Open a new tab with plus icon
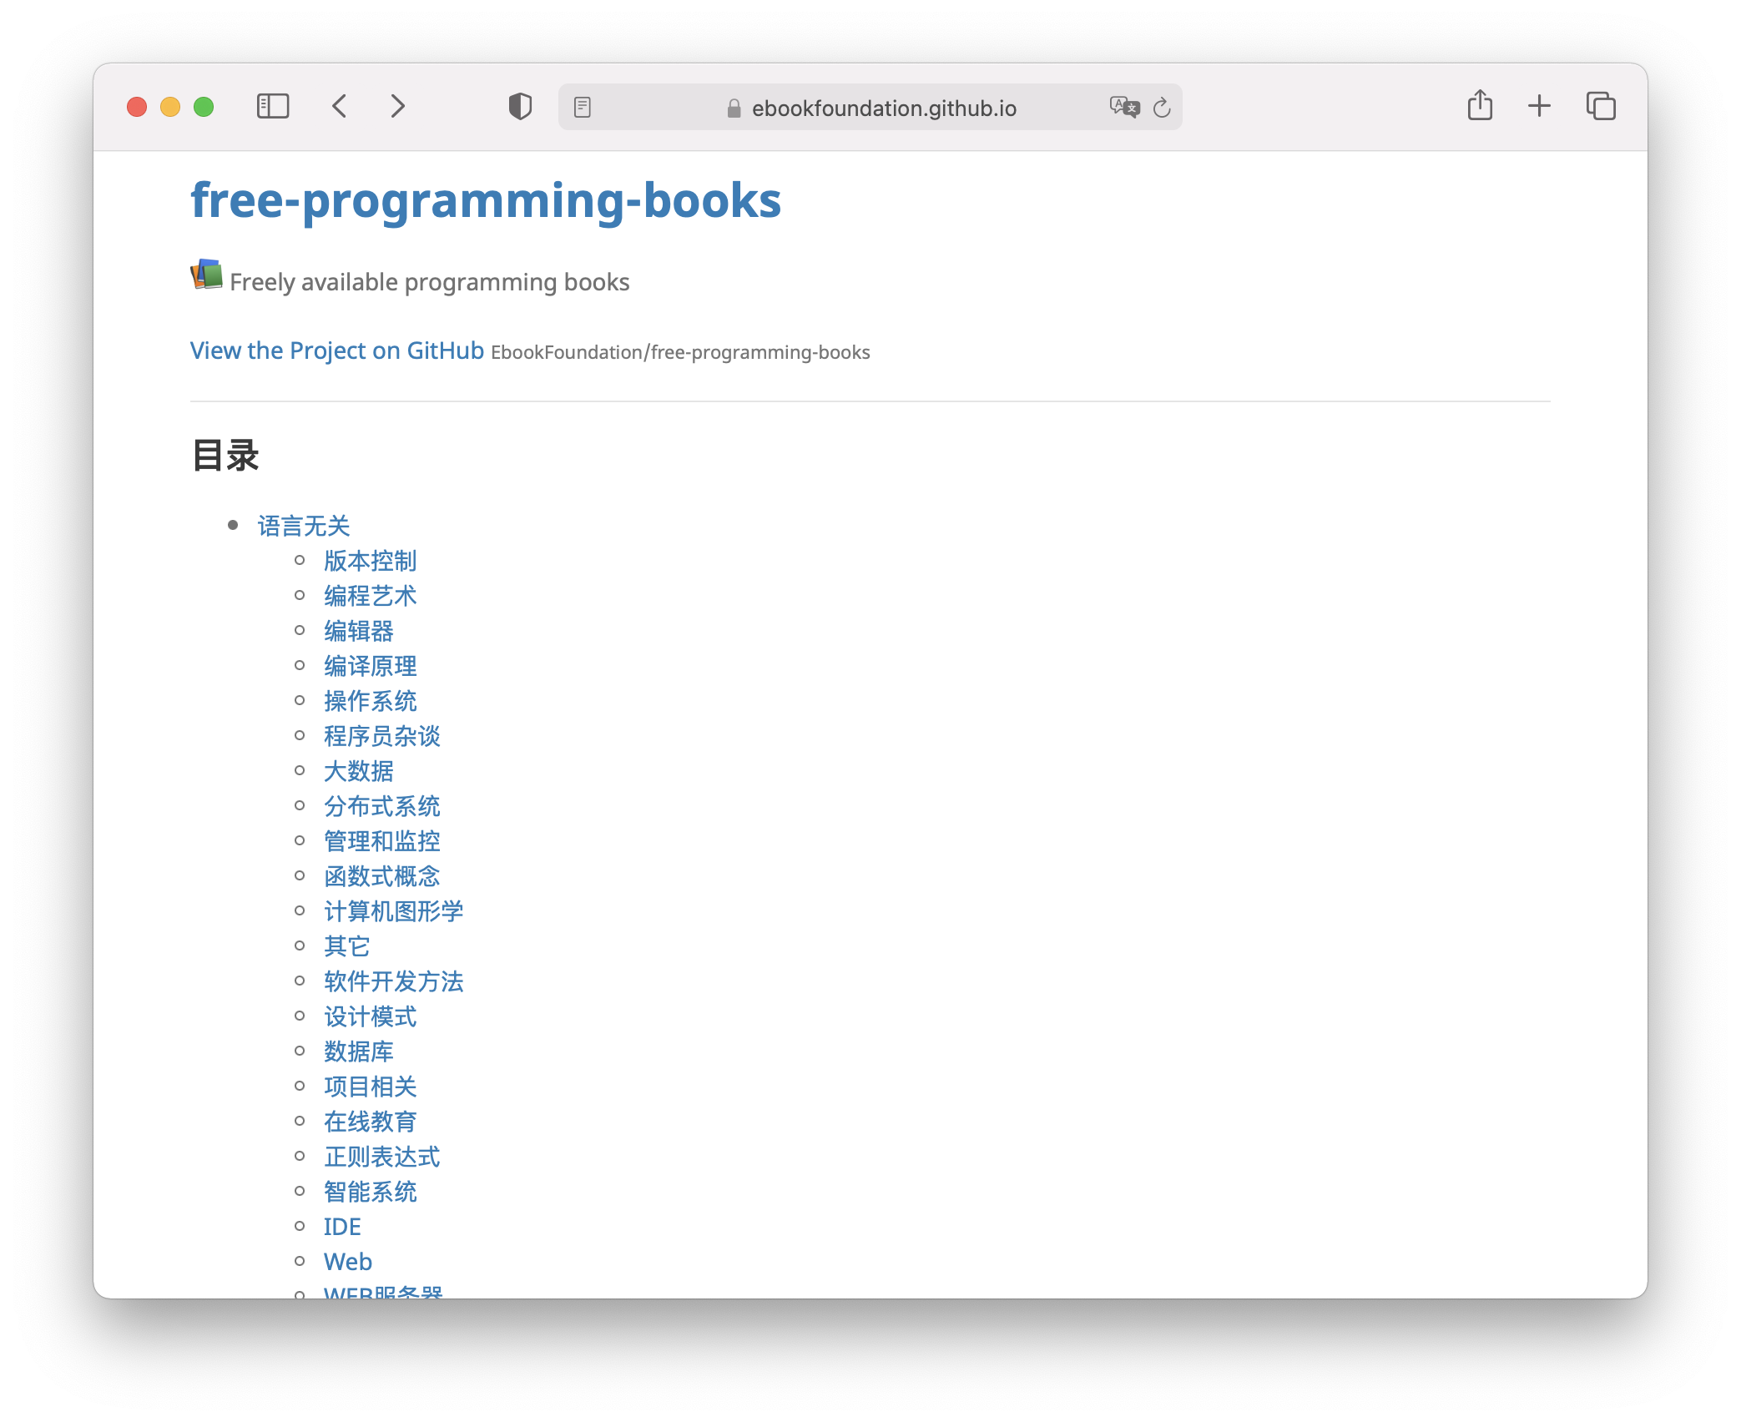 coord(1539,106)
